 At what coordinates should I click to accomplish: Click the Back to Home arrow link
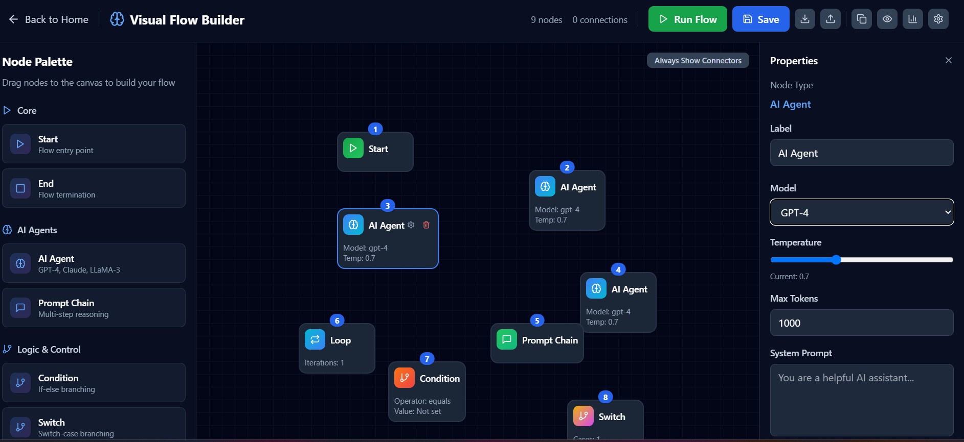(49, 19)
